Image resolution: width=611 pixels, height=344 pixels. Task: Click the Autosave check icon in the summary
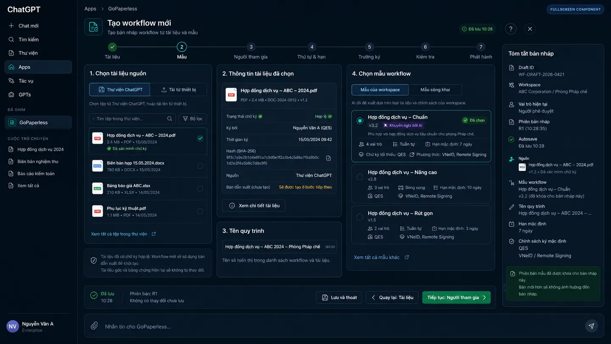(x=511, y=139)
